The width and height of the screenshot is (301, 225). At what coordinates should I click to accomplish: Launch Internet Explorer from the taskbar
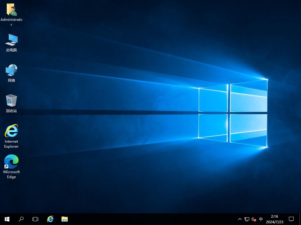(x=50, y=219)
